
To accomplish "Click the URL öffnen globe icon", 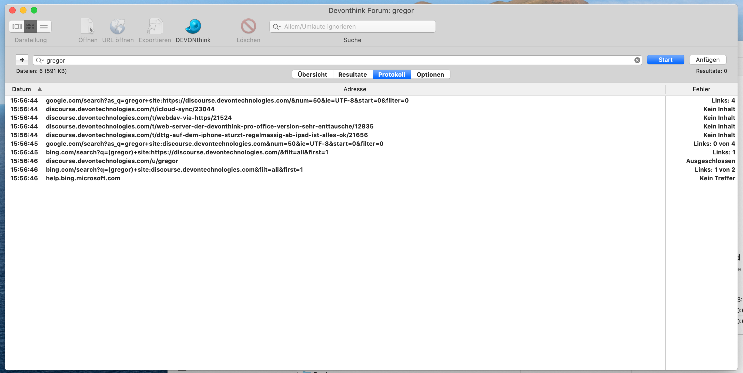I will pos(118,26).
